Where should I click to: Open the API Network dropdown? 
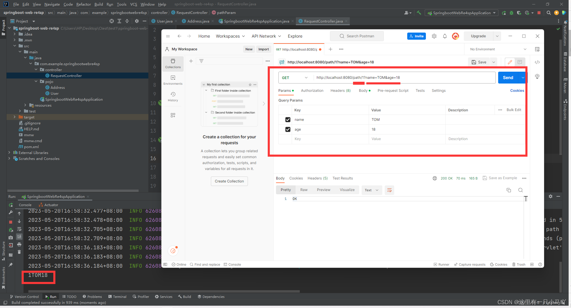[x=266, y=36]
